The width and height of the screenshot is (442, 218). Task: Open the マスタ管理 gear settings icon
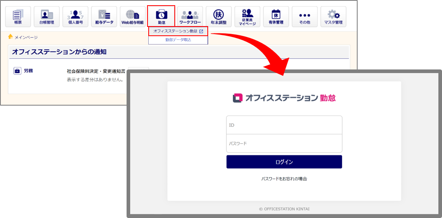pyautogui.click(x=334, y=16)
